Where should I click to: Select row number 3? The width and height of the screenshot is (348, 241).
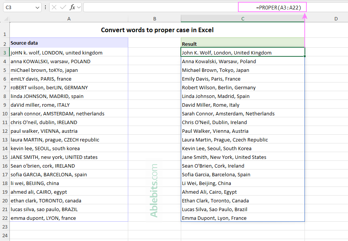5,53
